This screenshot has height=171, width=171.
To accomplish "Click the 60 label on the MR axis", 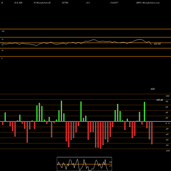I will pyautogui.click(x=167, y=107).
